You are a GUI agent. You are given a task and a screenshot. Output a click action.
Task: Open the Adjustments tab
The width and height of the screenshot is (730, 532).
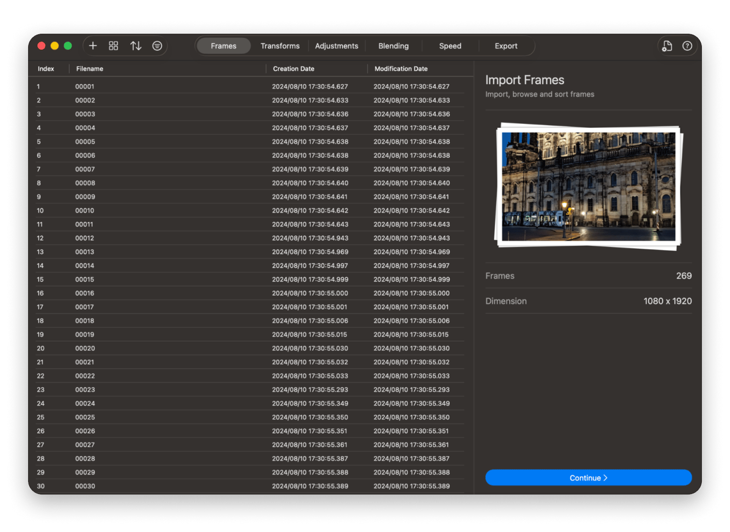(336, 46)
